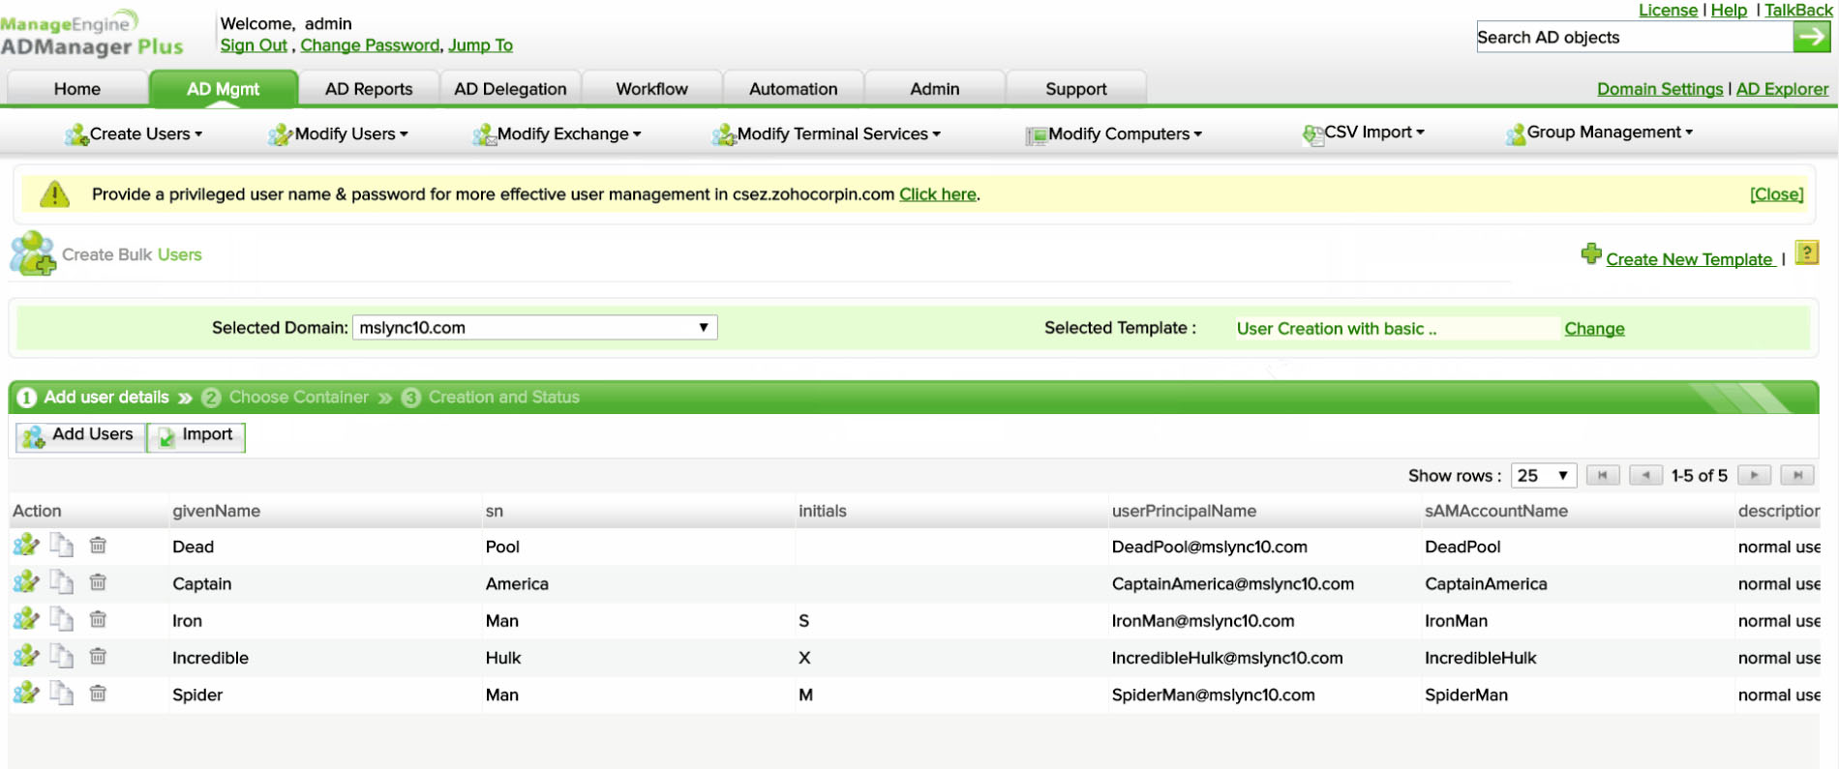Viewport: 1839px width, 769px height.
Task: Follow the 'Click here' link in warning banner
Action: 938,194
